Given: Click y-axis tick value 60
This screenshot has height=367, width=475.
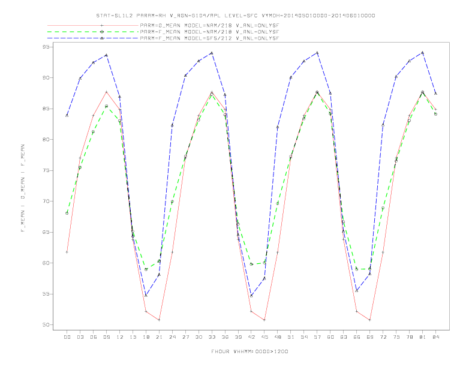Looking at the screenshot, I should pos(46,263).
